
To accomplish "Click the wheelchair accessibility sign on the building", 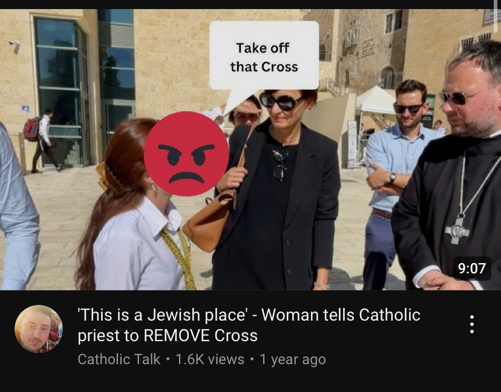I will point(25,109).
